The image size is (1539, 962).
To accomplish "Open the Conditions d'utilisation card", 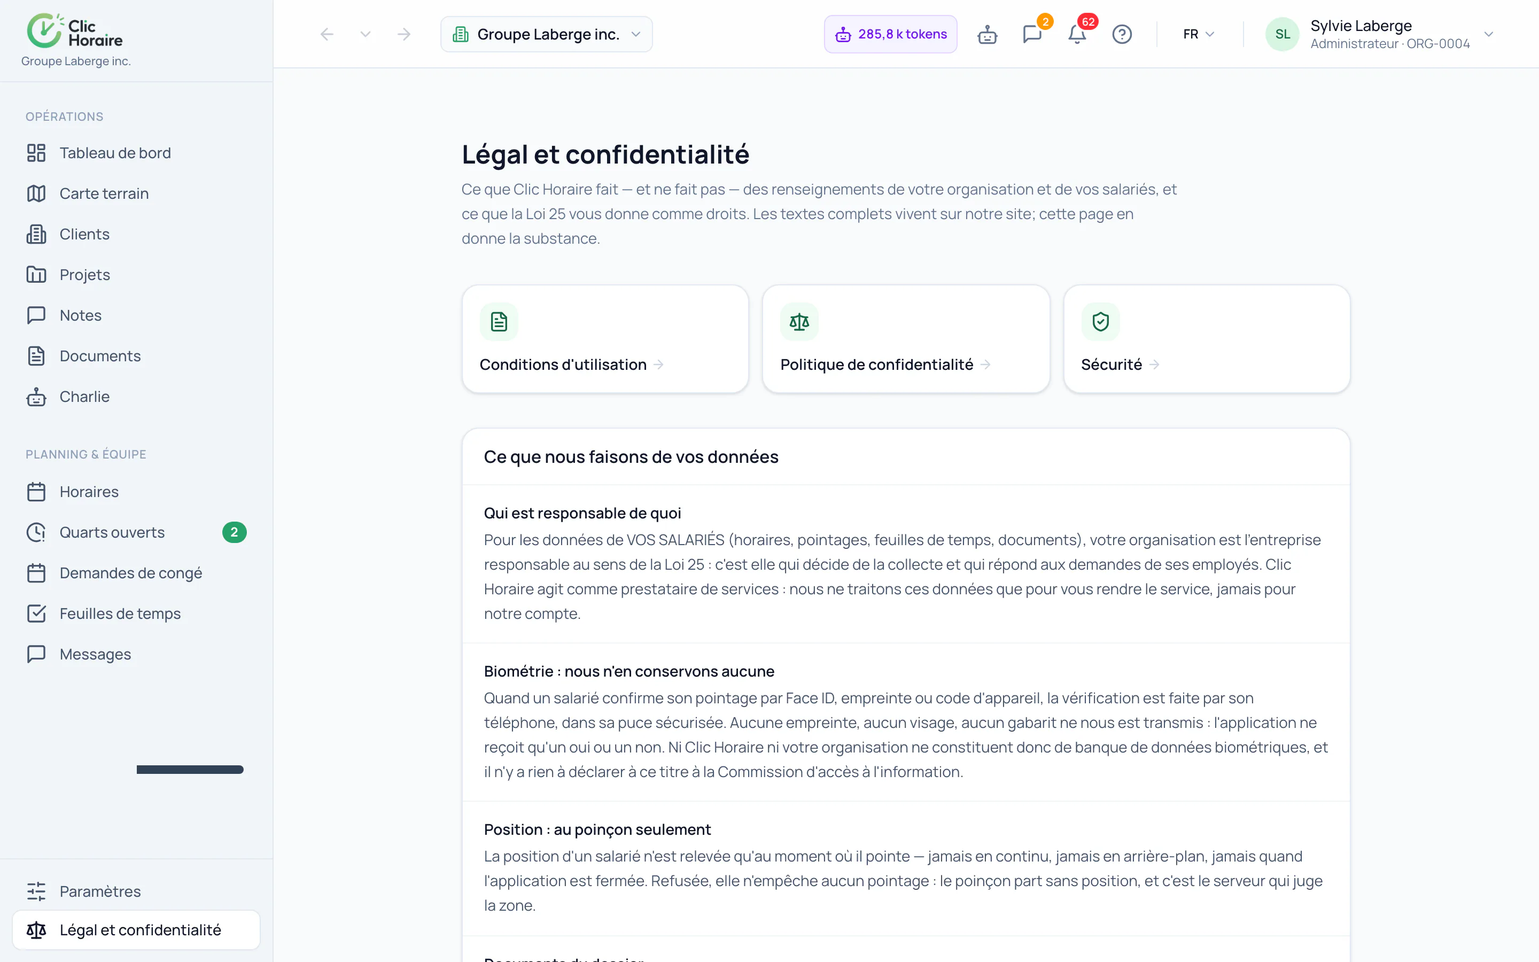I will tap(605, 339).
